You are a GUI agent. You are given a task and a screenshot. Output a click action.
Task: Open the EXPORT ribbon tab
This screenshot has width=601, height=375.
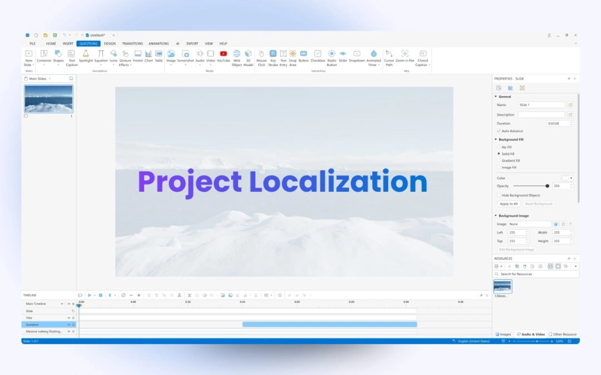point(193,44)
